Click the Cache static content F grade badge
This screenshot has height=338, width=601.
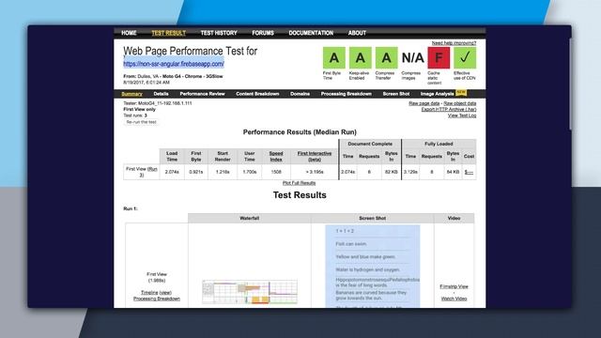[439, 58]
